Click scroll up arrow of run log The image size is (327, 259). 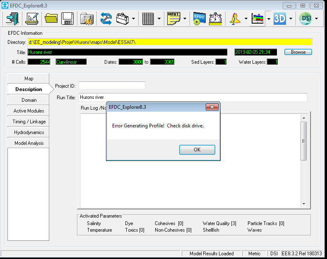coord(304,118)
